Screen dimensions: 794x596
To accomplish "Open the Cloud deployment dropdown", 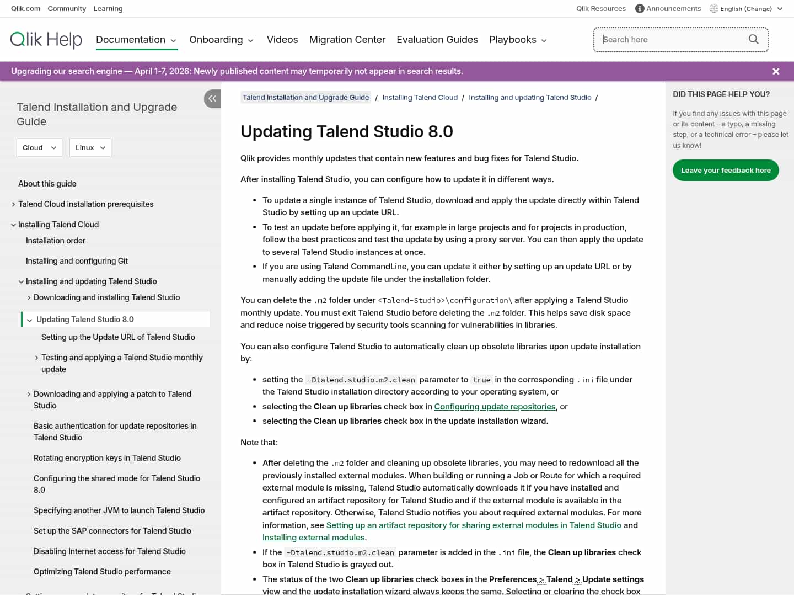I will (39, 147).
